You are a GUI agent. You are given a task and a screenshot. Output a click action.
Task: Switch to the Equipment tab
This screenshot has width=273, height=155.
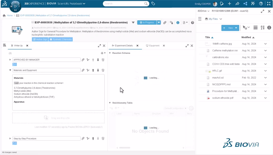[153, 46]
